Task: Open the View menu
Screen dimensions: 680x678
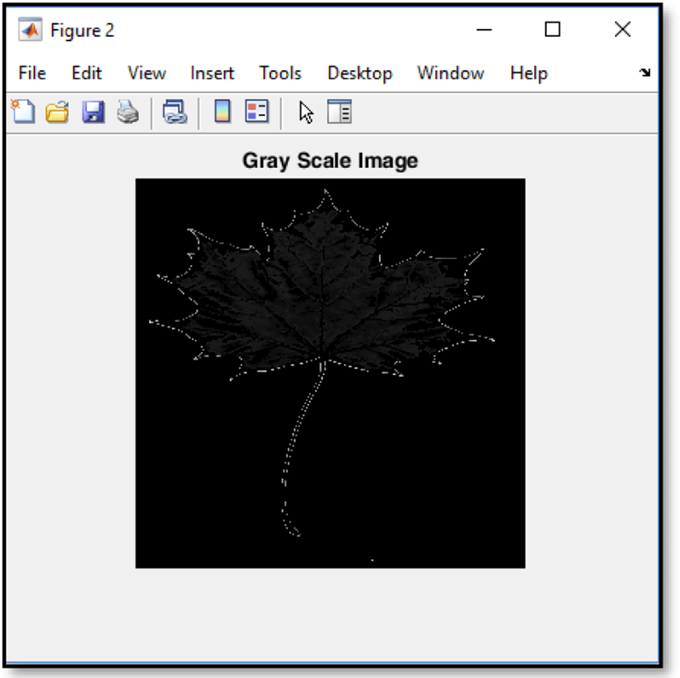Action: coord(146,73)
